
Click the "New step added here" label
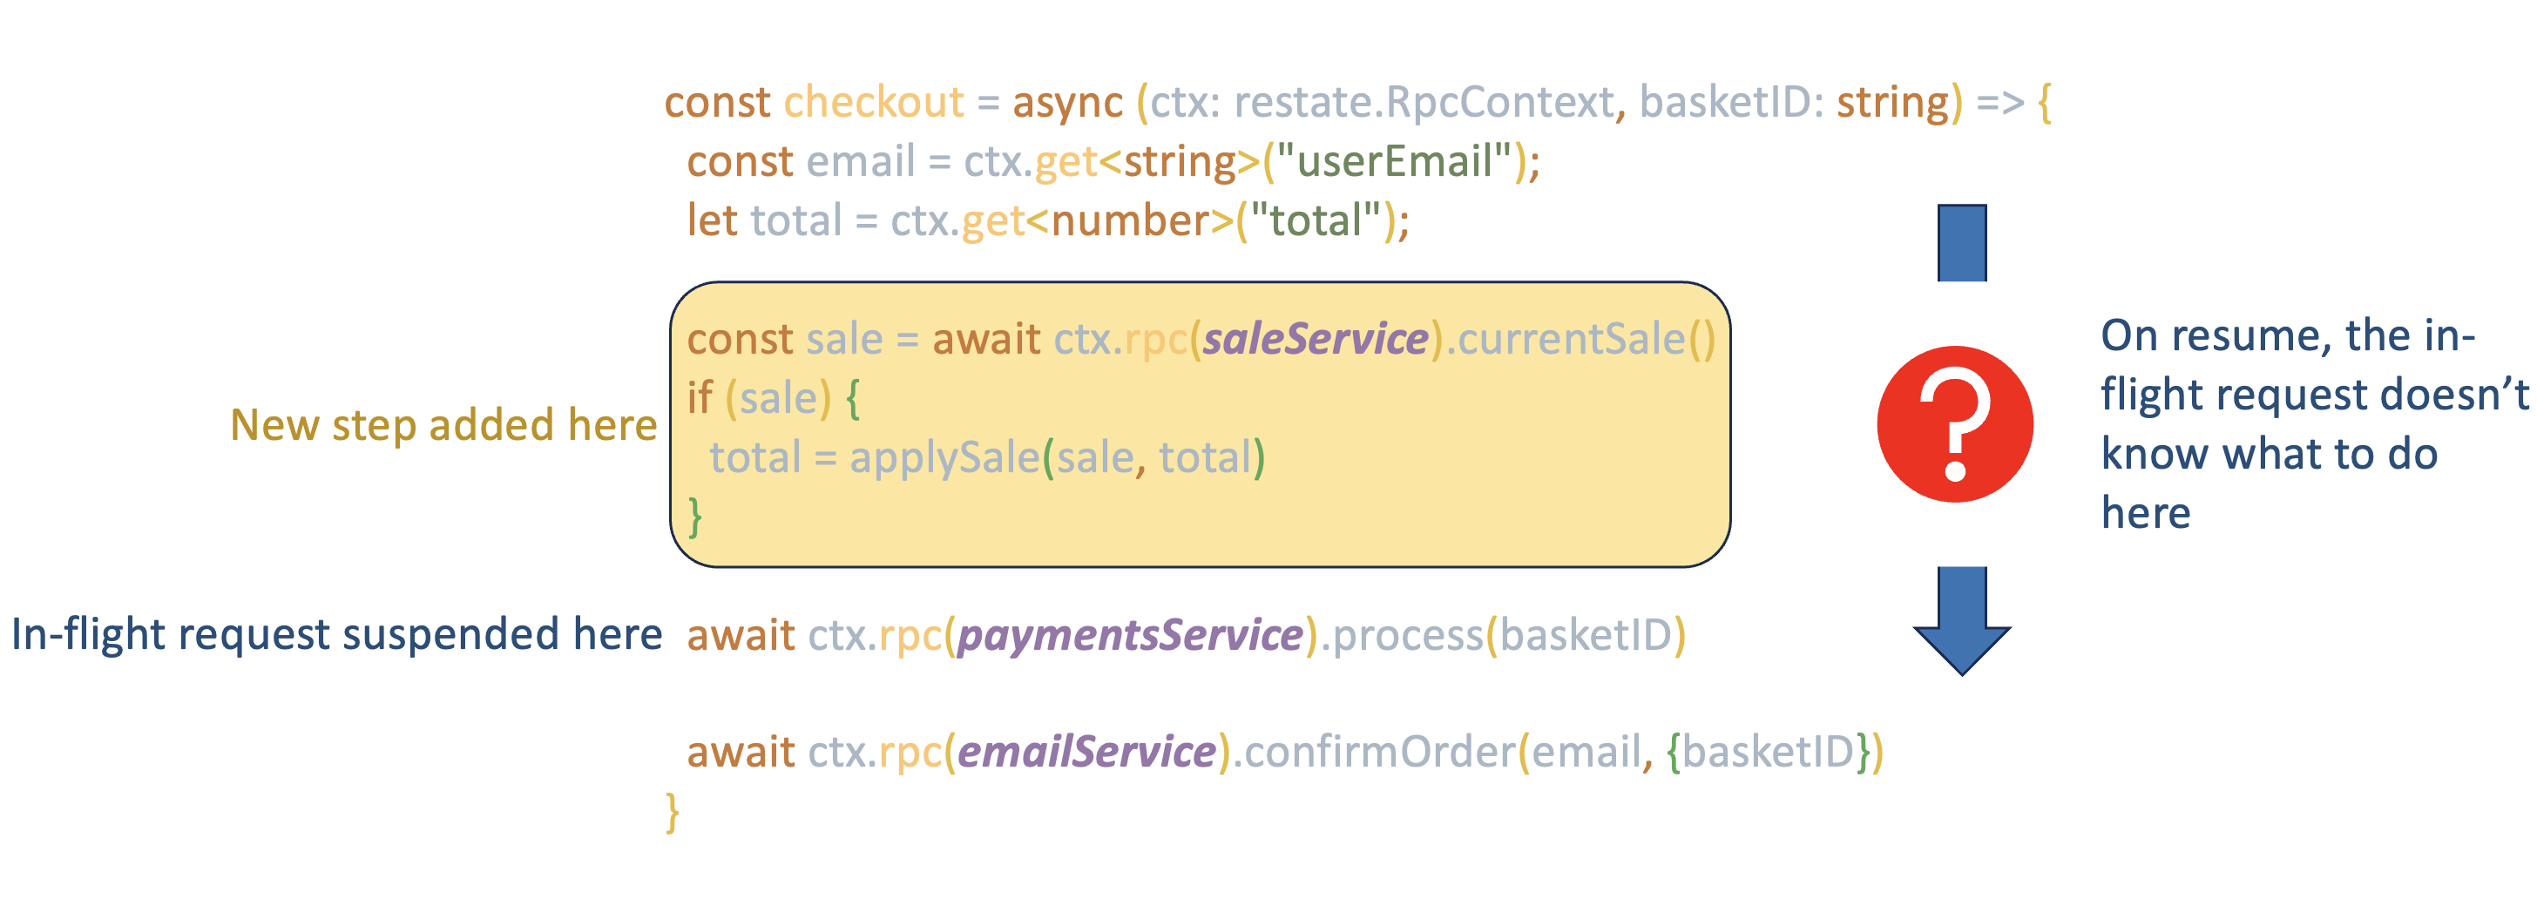443,425
